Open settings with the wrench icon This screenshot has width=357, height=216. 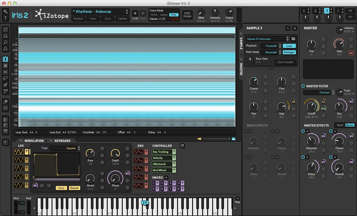5,12
